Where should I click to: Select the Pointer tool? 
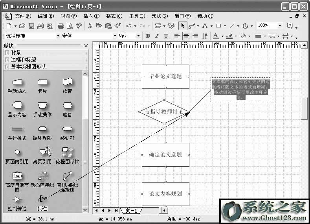(182, 25)
